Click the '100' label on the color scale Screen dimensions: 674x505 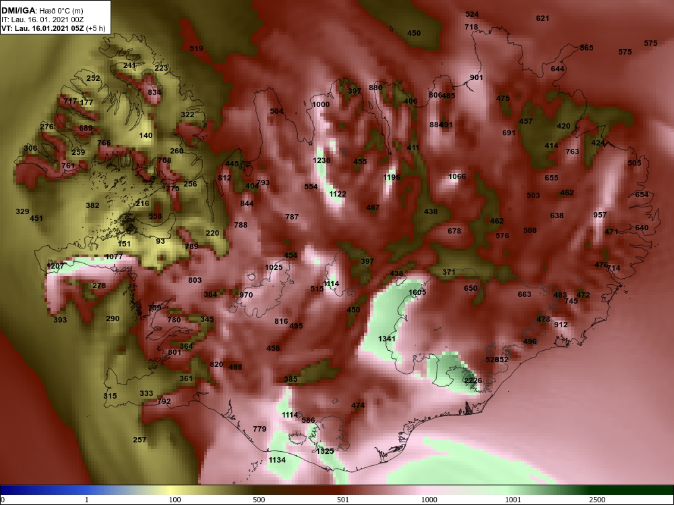coord(175,500)
